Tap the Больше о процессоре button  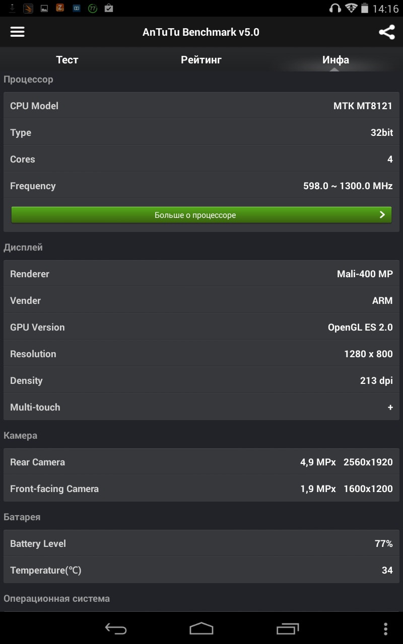click(x=195, y=215)
